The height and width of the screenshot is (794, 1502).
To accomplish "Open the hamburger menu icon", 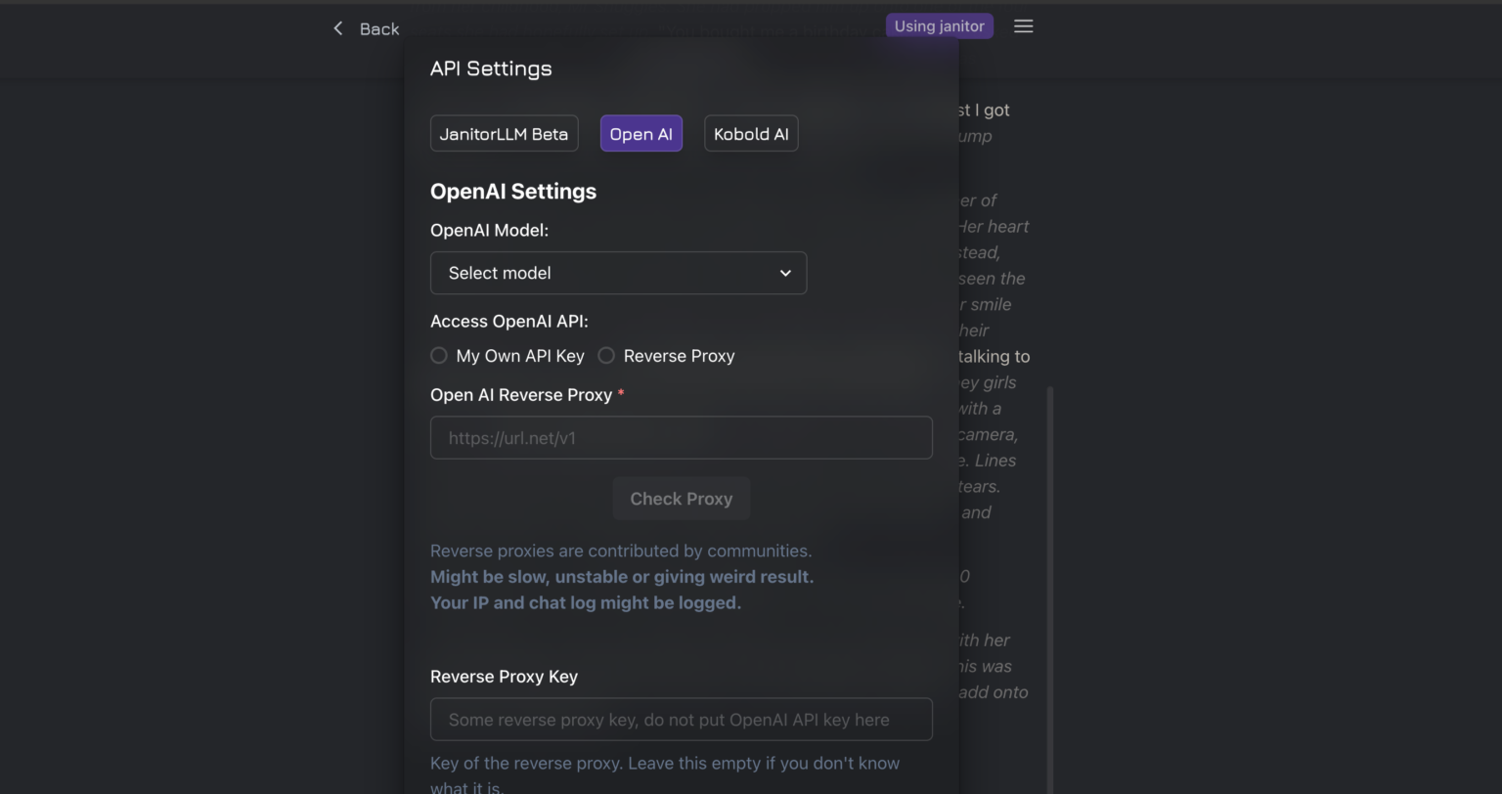I will (x=1023, y=25).
